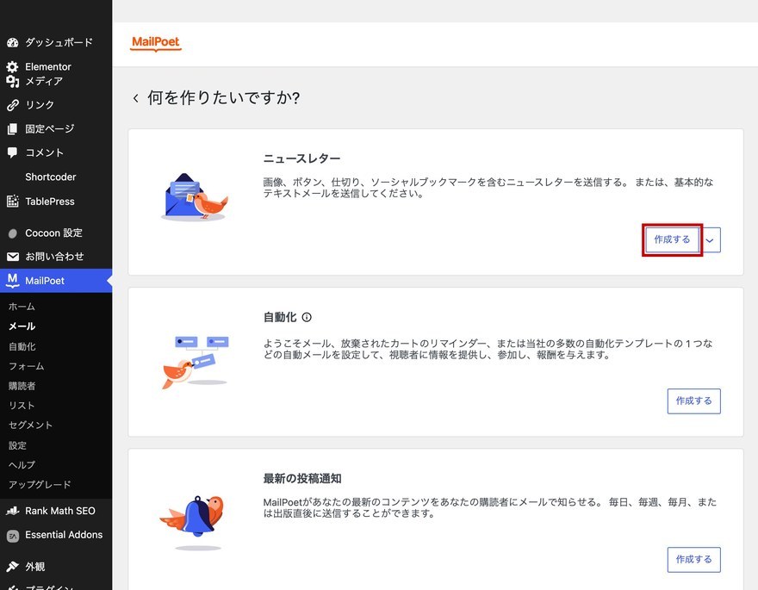Select the MailPoet menu item
This screenshot has width=758, height=590.
[x=56, y=281]
